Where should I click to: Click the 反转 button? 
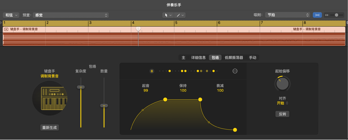[282, 114]
